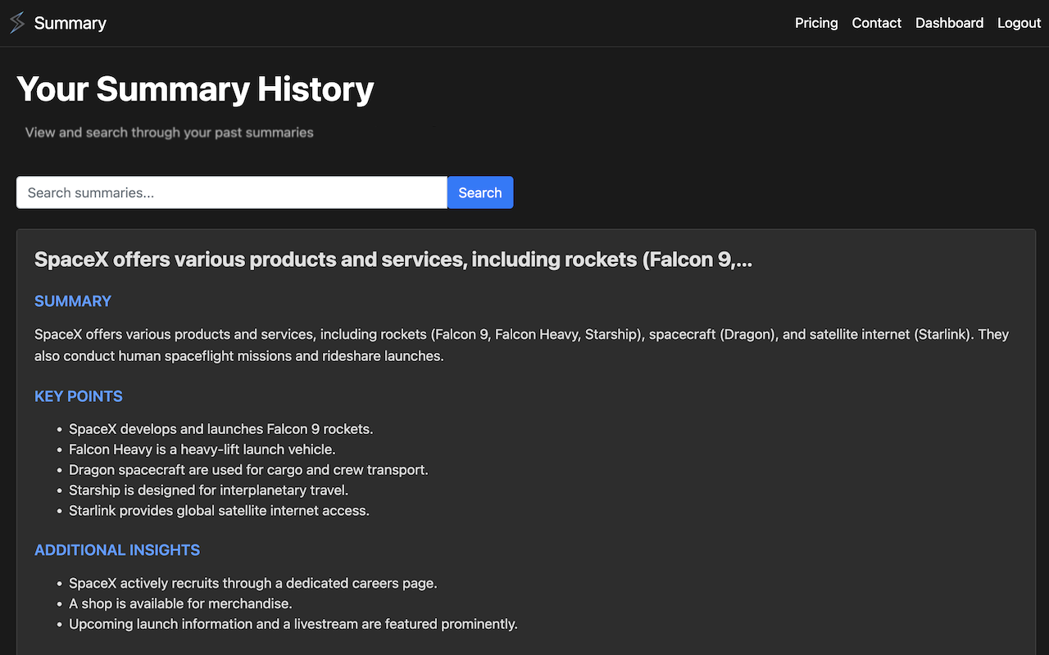This screenshot has height=655, width=1049.
Task: Open the SpaceX summary card title
Action: [393, 260]
